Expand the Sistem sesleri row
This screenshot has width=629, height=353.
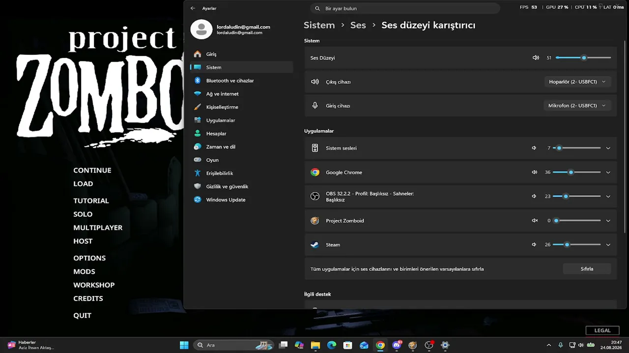click(608, 148)
